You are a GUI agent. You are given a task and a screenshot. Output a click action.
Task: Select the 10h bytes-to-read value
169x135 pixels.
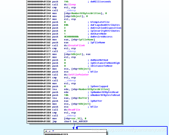66,95
